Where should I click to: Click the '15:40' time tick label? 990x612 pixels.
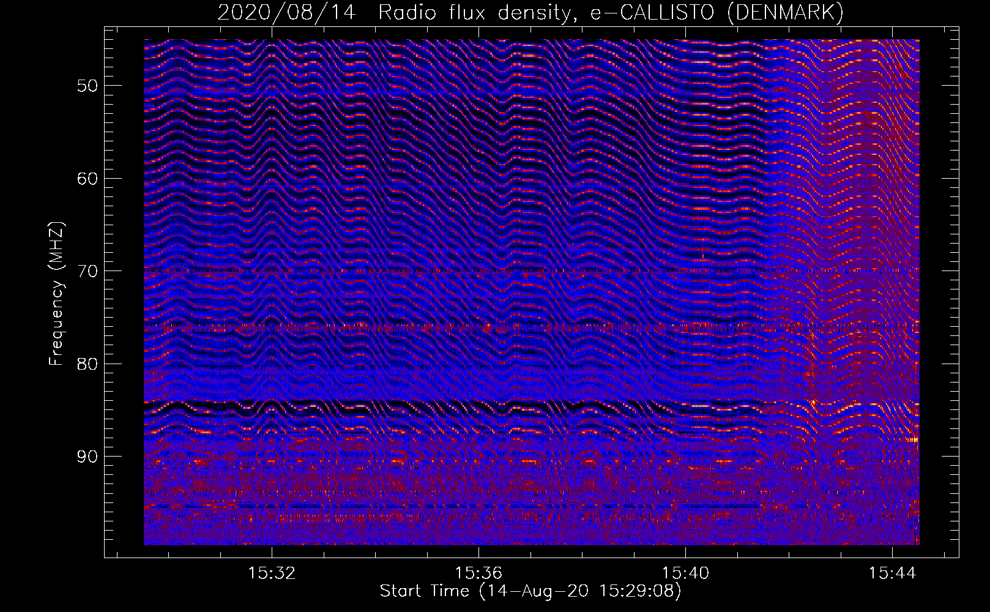(685, 573)
